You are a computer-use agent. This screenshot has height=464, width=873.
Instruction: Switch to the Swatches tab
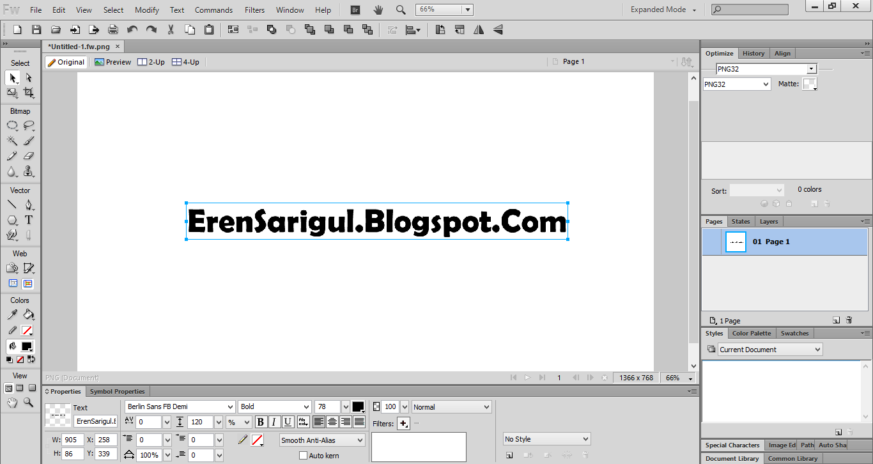794,333
